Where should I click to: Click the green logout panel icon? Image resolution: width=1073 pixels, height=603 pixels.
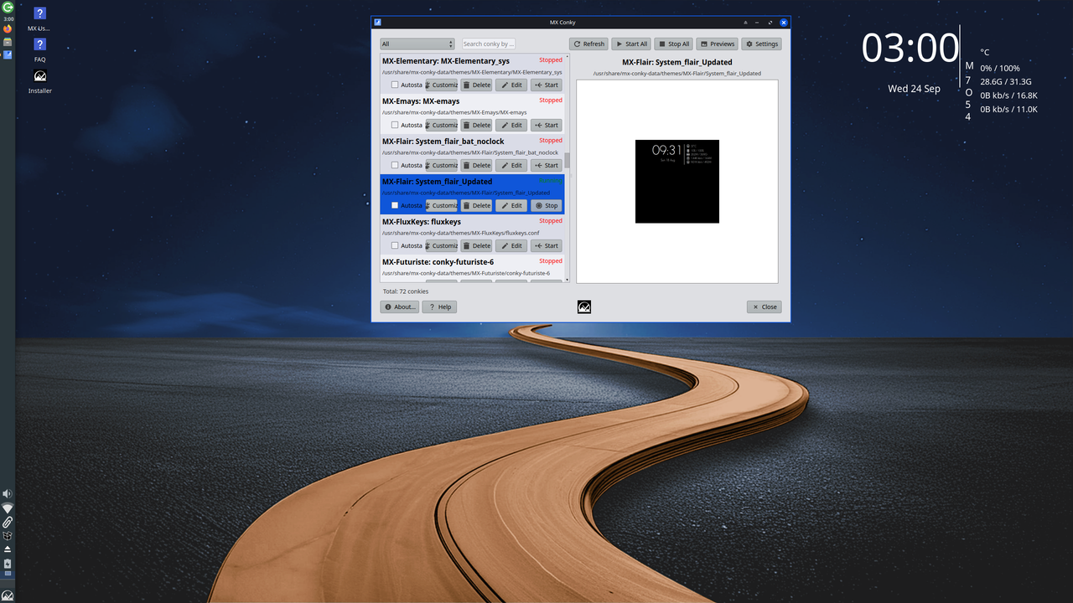coord(8,7)
